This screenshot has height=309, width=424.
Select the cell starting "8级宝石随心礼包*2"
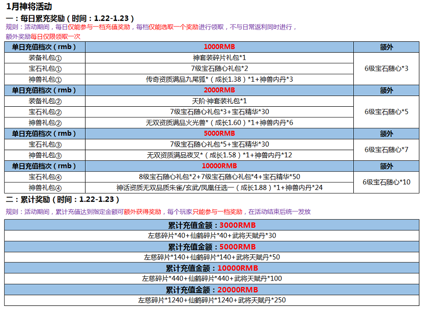[x=219, y=177]
